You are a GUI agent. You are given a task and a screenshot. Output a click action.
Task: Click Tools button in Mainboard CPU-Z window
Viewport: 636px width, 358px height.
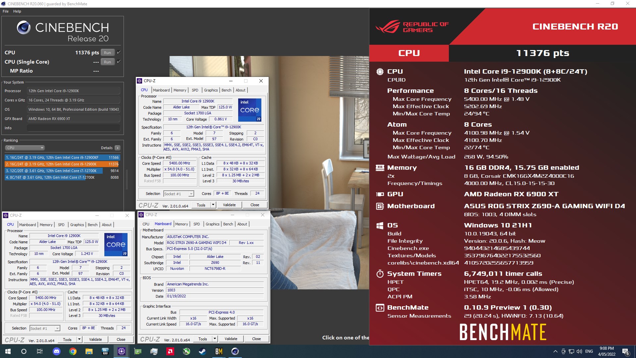[x=203, y=339]
